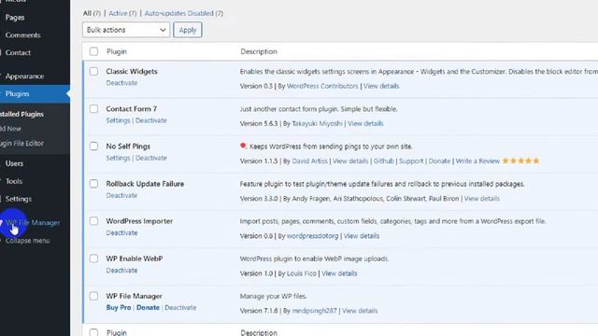Click the Description column header at the top

pos(259,51)
